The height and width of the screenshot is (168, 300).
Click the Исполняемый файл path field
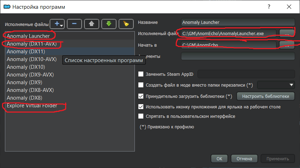[229, 34]
